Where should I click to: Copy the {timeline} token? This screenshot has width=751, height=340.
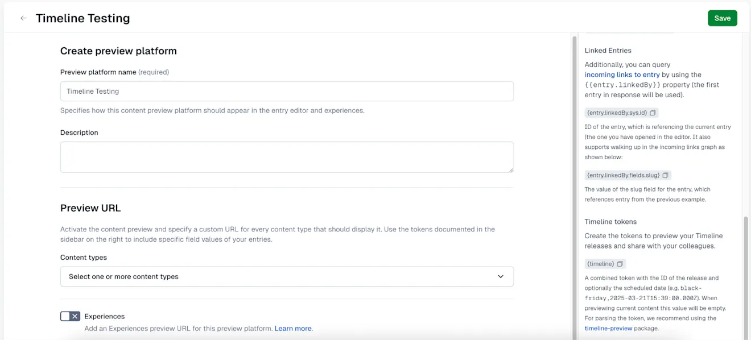[620, 264]
